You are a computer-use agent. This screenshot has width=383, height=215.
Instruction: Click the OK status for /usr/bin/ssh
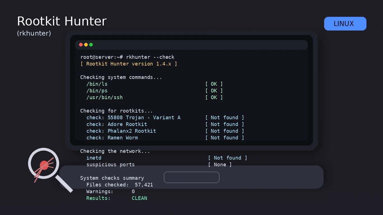pos(214,97)
